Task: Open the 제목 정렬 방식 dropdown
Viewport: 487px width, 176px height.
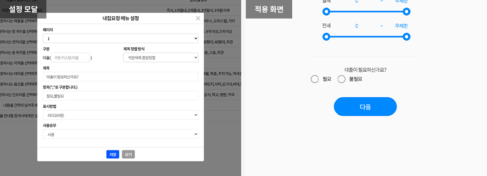Action: pyautogui.click(x=161, y=57)
